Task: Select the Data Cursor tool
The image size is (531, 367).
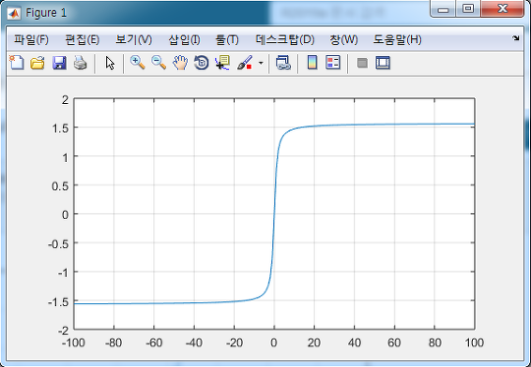Action: 222,63
